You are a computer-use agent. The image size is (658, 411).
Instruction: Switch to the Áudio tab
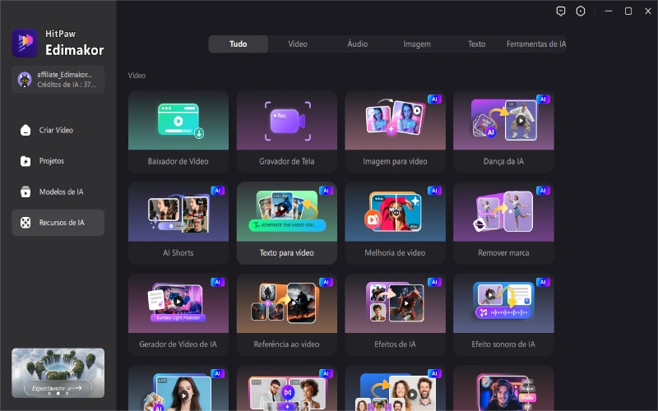pyautogui.click(x=358, y=44)
